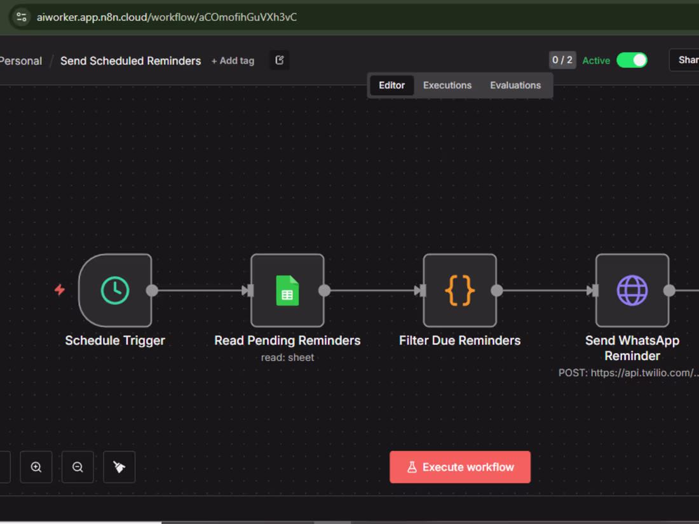This screenshot has width=699, height=524.
Task: Deactivate the workflow with the Active toggle
Action: (x=632, y=60)
